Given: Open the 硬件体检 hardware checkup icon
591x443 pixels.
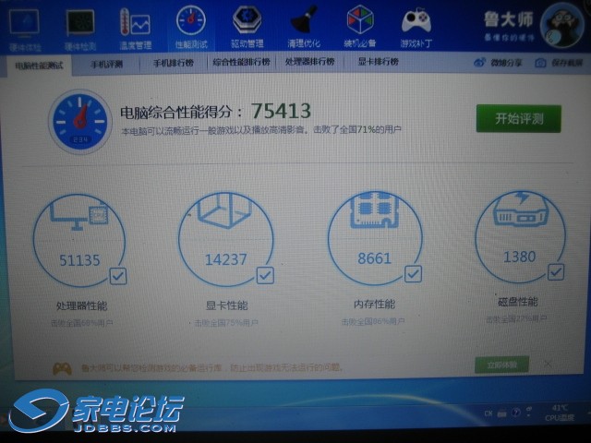Looking at the screenshot, I should (25, 24).
